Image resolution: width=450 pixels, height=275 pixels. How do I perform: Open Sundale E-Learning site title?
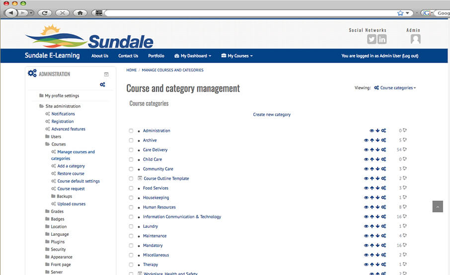pyautogui.click(x=52, y=55)
